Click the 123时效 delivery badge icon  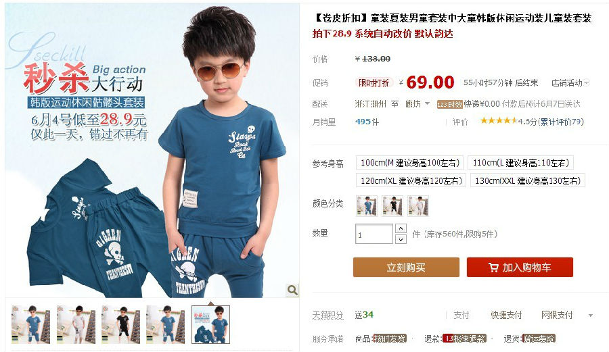pos(449,105)
